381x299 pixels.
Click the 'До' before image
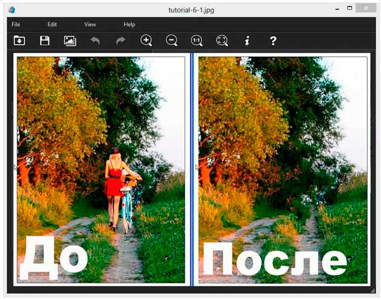[x=100, y=169]
